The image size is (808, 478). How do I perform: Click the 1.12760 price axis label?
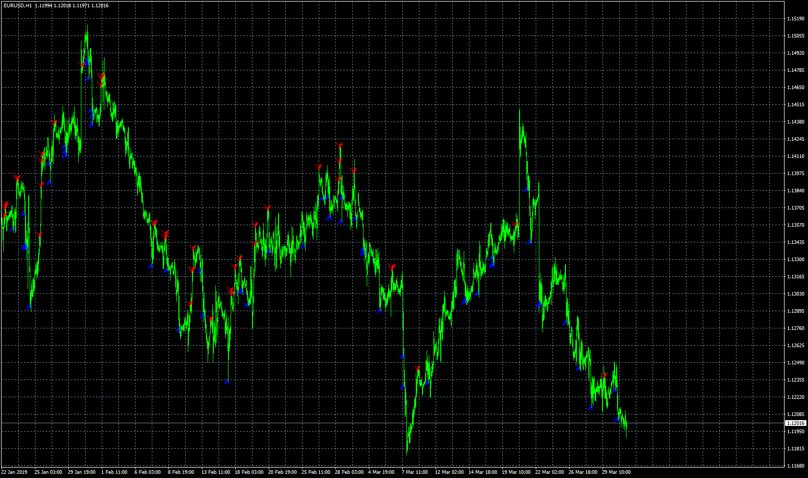point(795,328)
